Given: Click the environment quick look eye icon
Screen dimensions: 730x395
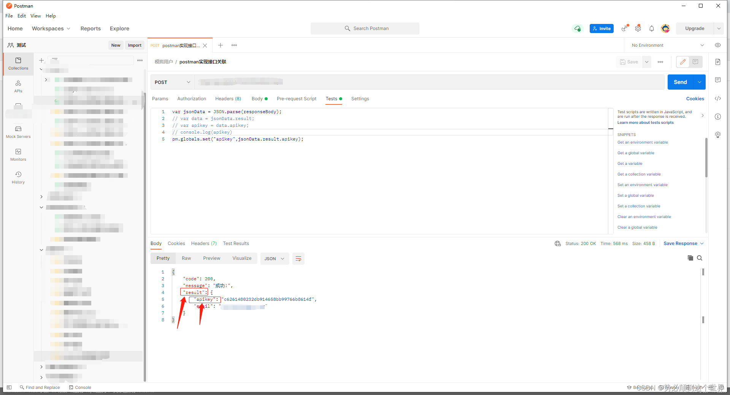Looking at the screenshot, I should pos(718,45).
